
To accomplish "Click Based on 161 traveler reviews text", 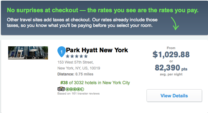I will pos(78,94).
